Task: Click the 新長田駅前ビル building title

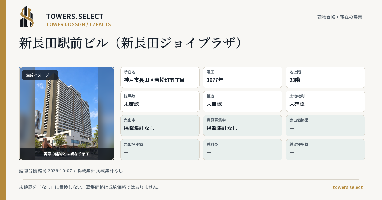Action: click(131, 43)
